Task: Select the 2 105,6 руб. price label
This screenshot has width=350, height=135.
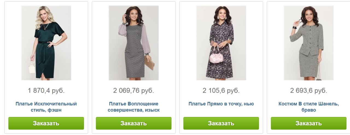Action: click(x=221, y=90)
